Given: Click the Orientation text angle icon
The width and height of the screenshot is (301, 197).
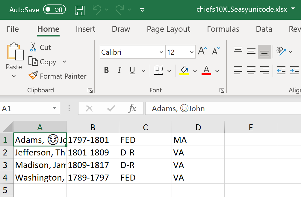Looking at the screenshot, I should [x=281, y=51].
